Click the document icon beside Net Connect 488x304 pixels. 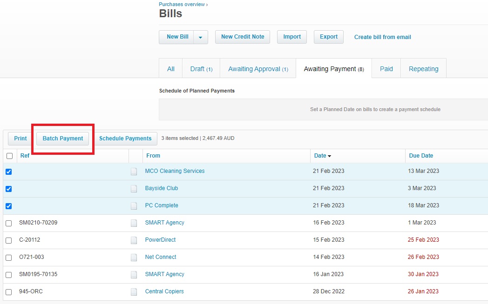tap(134, 257)
